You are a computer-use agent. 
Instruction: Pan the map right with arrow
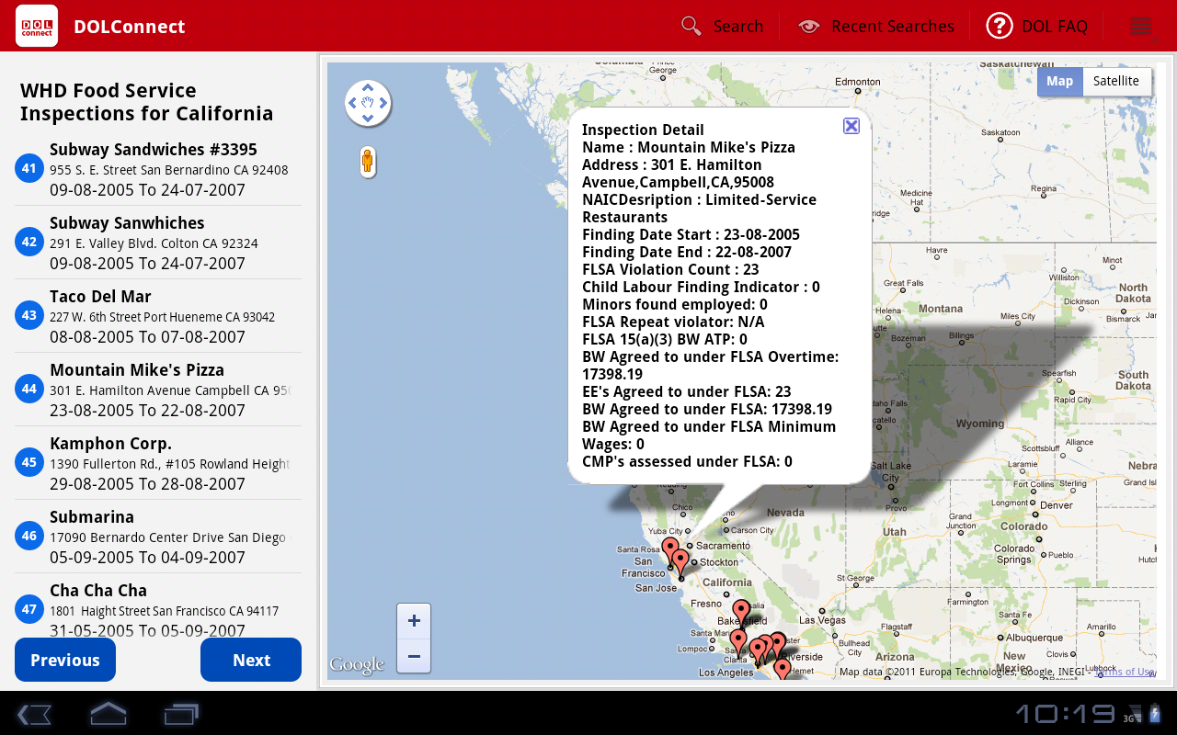pos(383,103)
